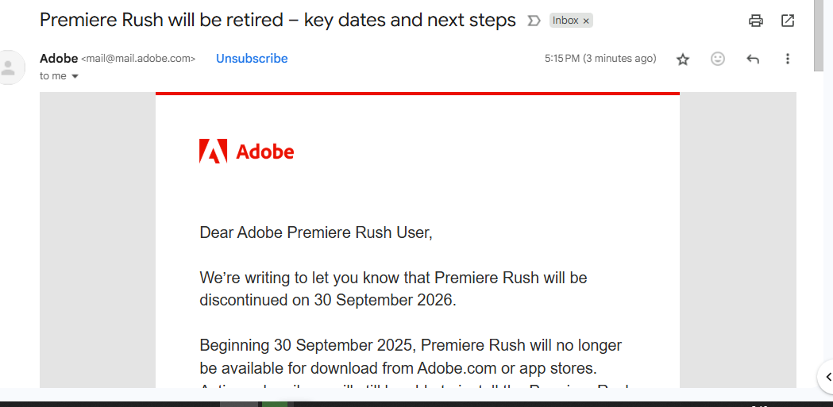The height and width of the screenshot is (407, 833).
Task: Open the More options three-dot menu
Action: click(788, 59)
